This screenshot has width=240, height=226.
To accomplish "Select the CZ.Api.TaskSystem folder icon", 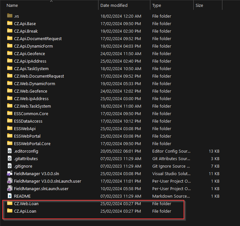I will 10,68.
